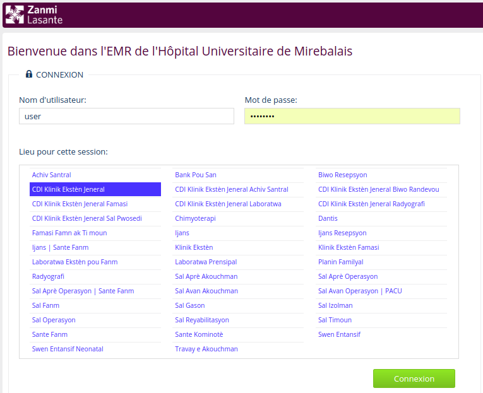This screenshot has height=393, width=483.
Task: Click the lock icon beside CONNEXION
Action: [29, 74]
